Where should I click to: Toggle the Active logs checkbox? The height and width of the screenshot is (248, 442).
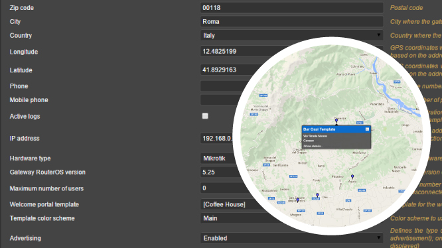(x=205, y=116)
